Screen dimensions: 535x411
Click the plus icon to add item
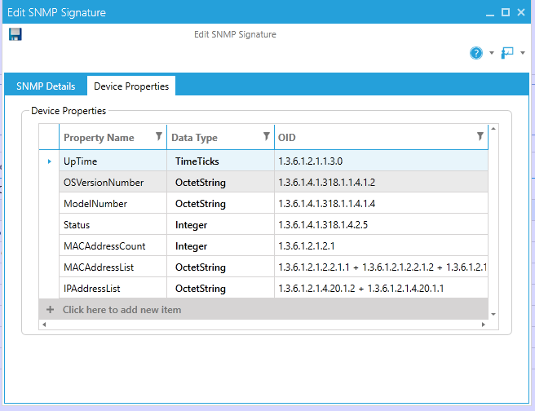[x=51, y=309]
